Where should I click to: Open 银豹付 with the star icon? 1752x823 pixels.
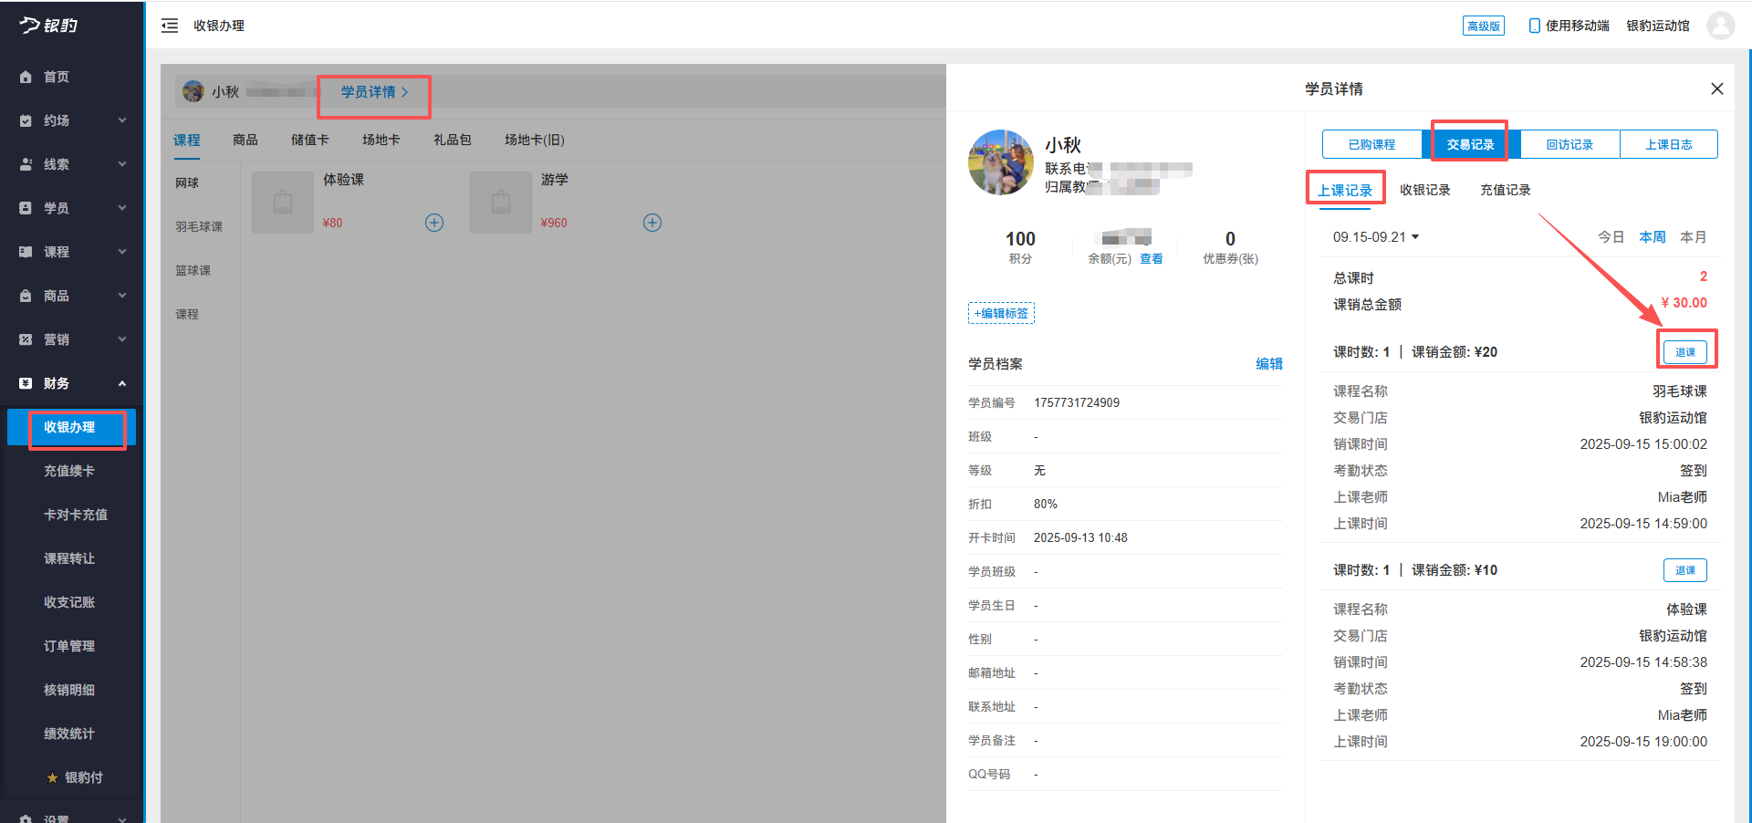(50, 777)
